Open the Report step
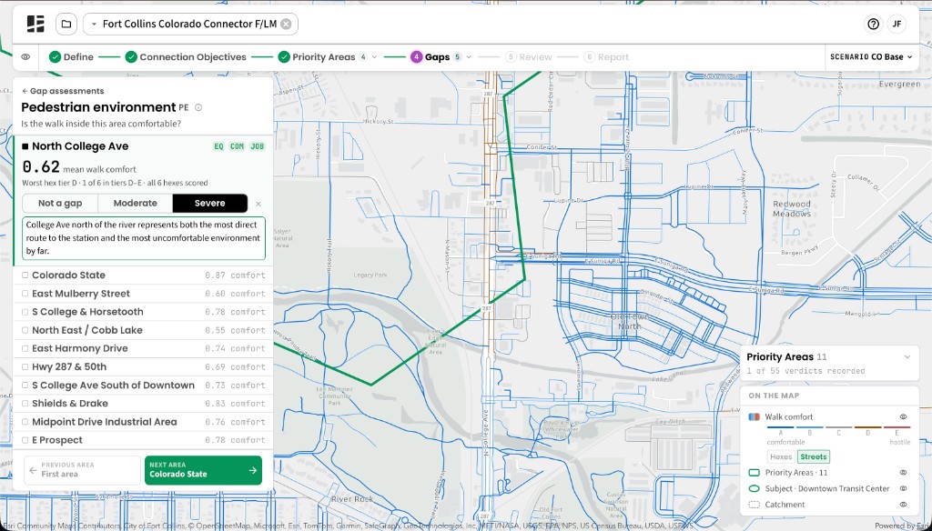 [606, 57]
